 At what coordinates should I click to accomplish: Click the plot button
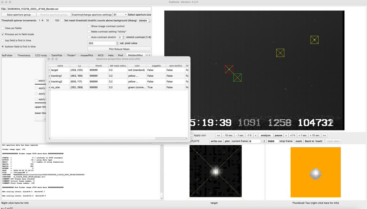pos(227,141)
